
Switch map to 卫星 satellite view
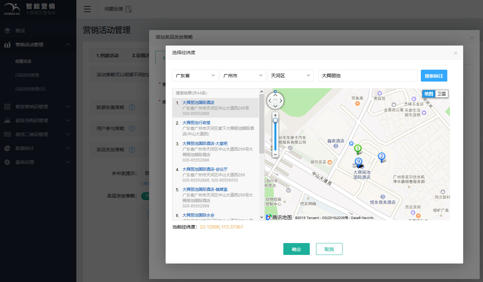pyautogui.click(x=442, y=94)
